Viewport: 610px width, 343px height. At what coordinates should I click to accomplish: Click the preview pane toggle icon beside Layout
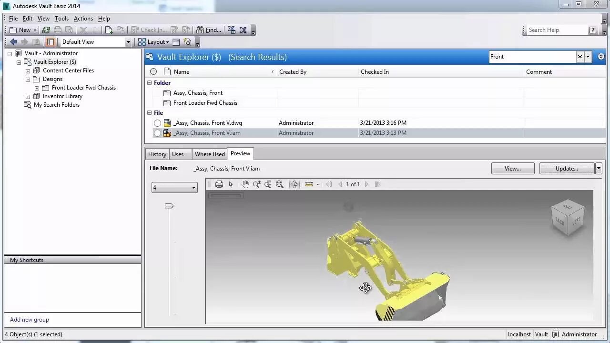tap(176, 42)
